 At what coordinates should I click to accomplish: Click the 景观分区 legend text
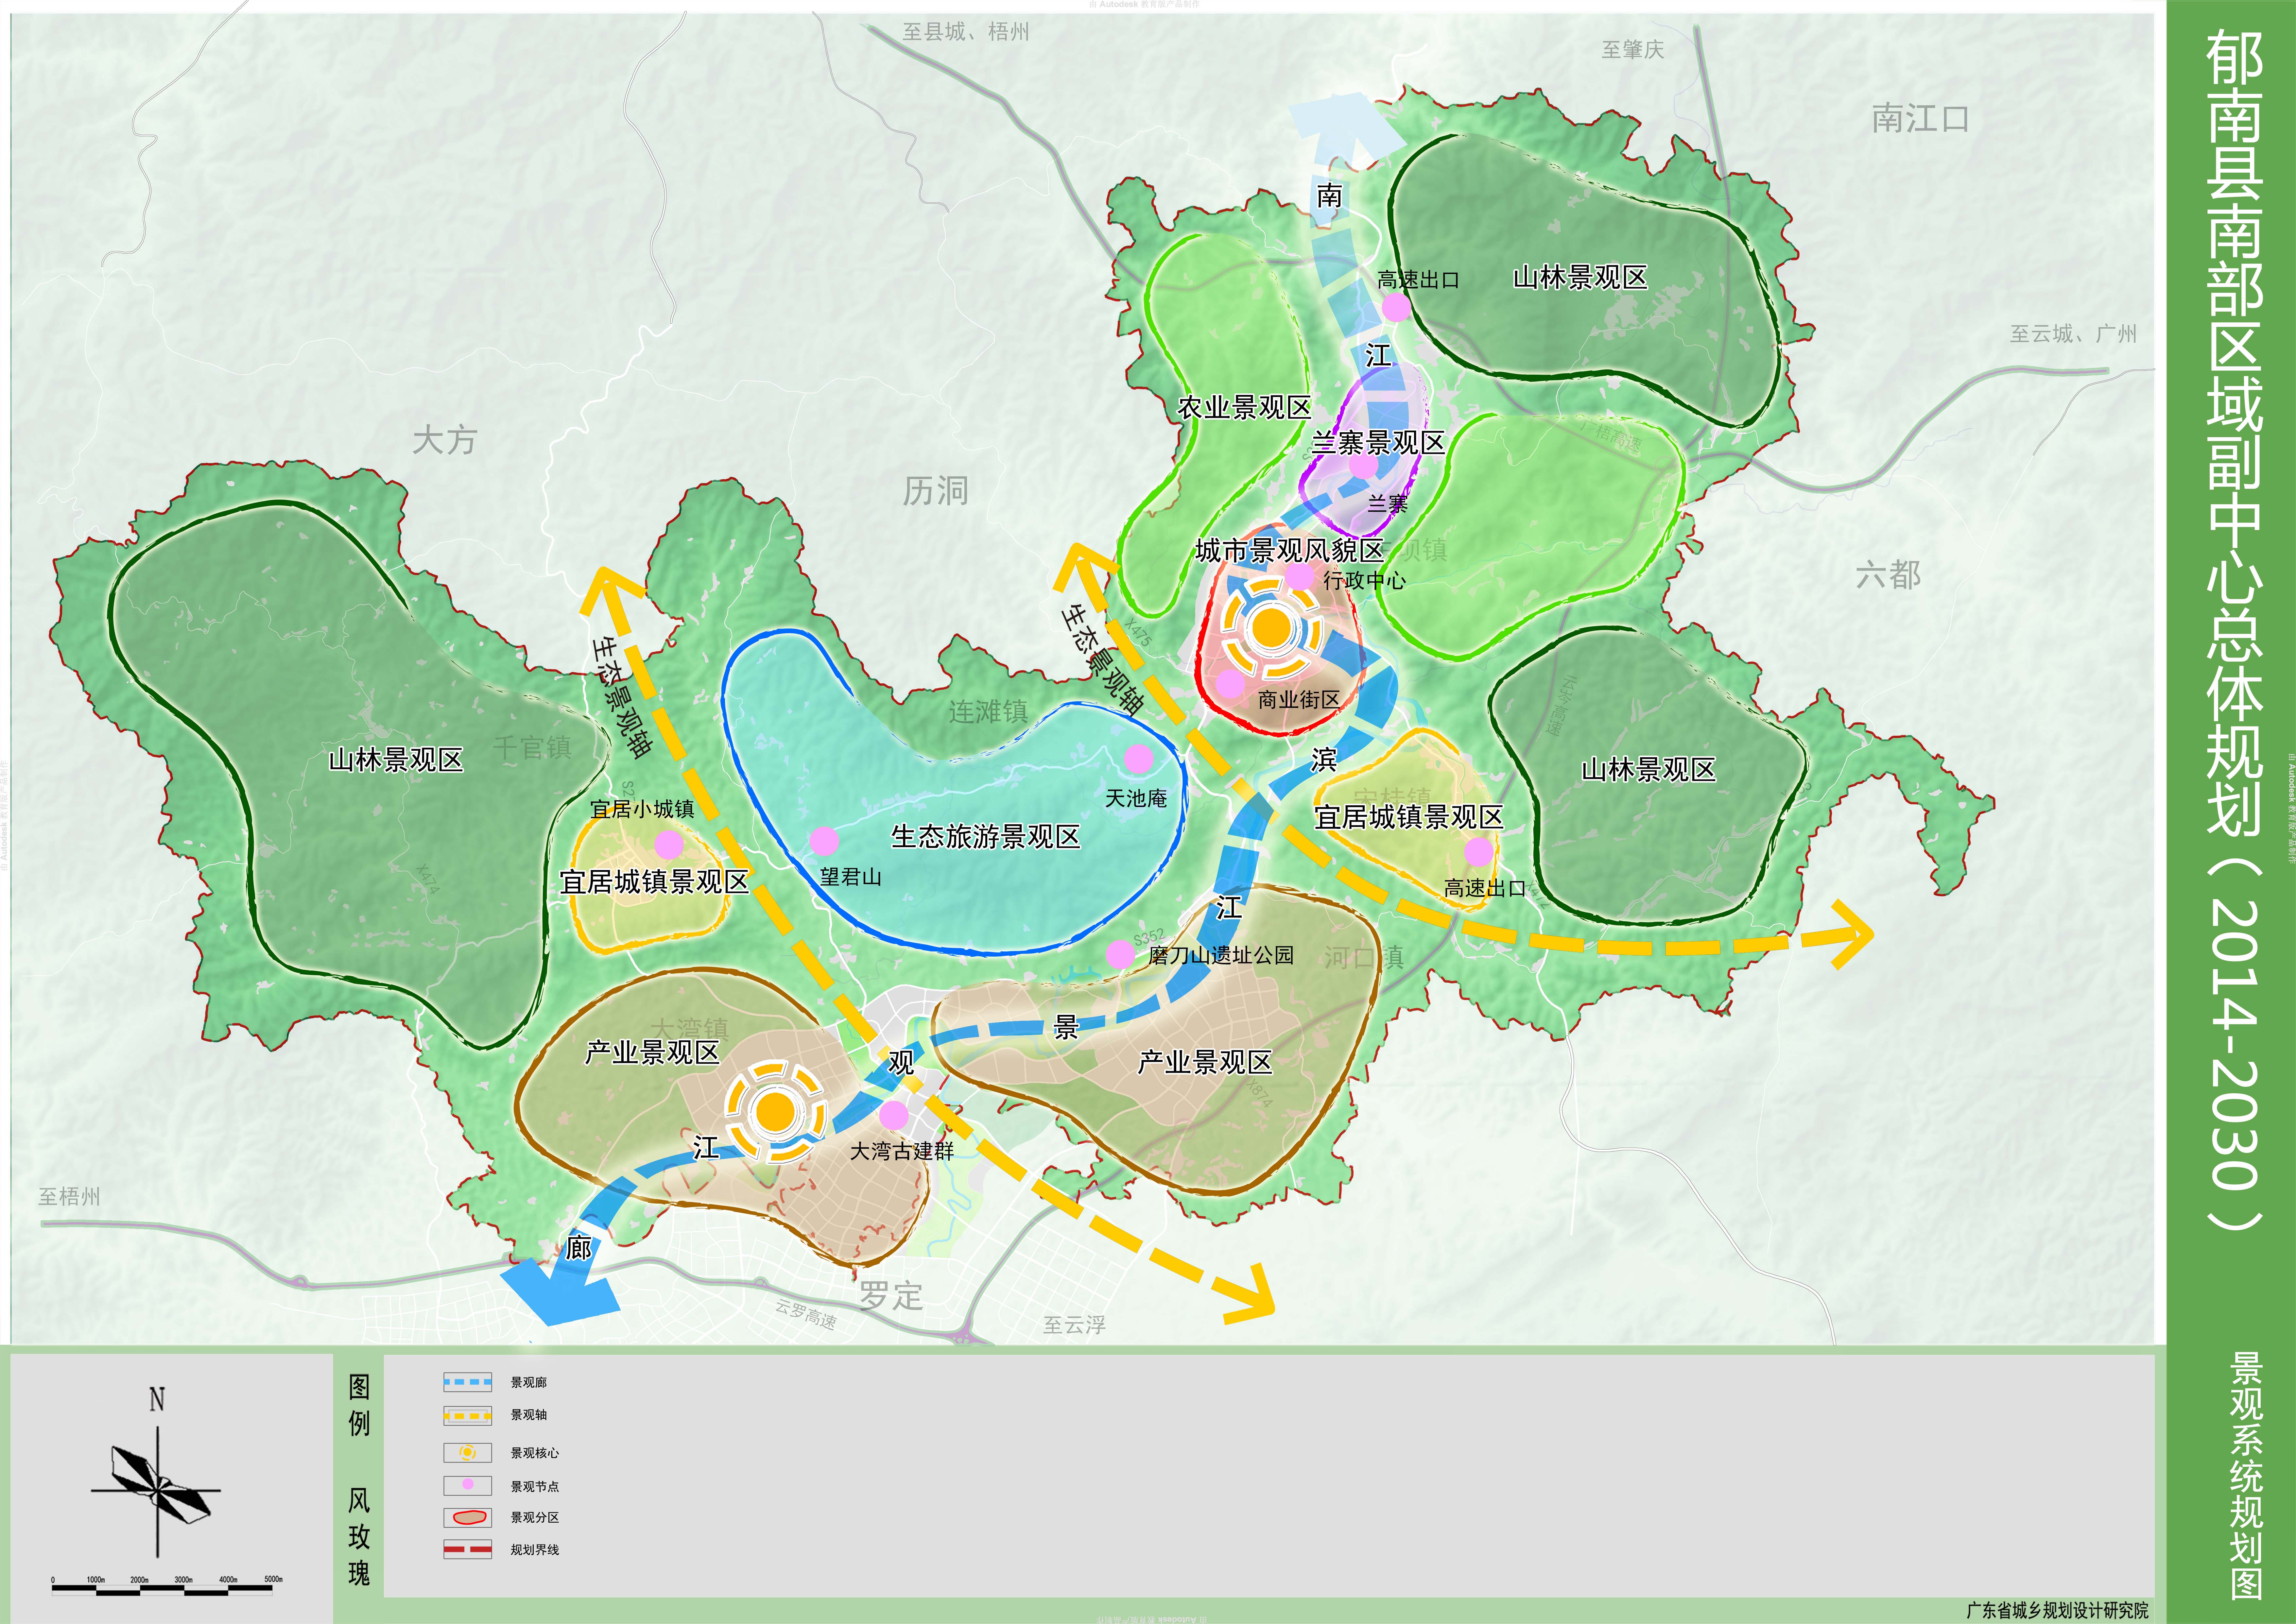coord(535,1518)
